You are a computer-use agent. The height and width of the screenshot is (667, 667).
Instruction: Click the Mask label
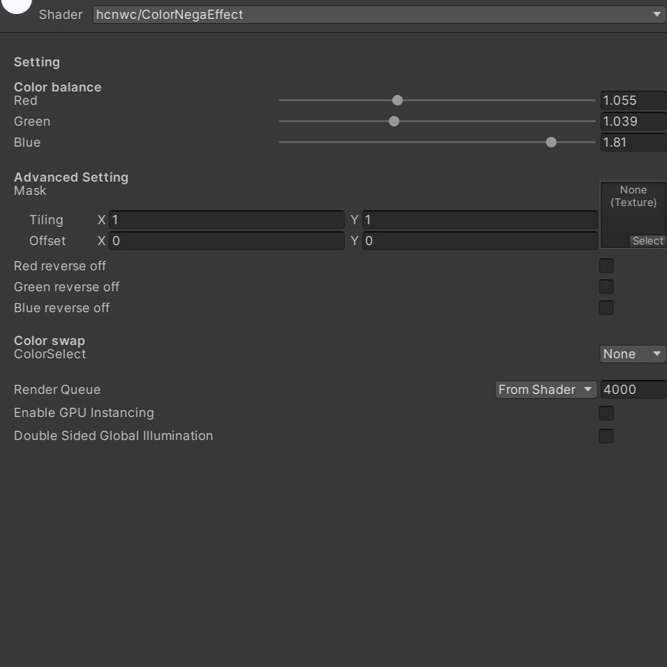[x=30, y=191]
